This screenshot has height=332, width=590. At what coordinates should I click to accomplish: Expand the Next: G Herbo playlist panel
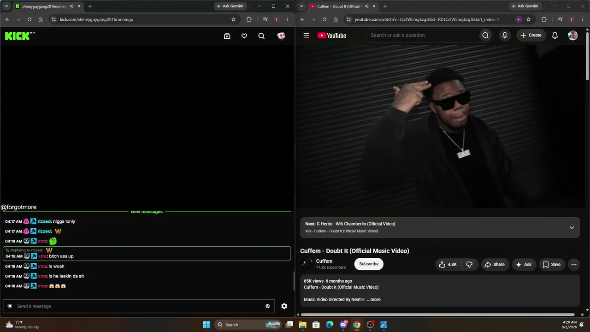tap(572, 227)
